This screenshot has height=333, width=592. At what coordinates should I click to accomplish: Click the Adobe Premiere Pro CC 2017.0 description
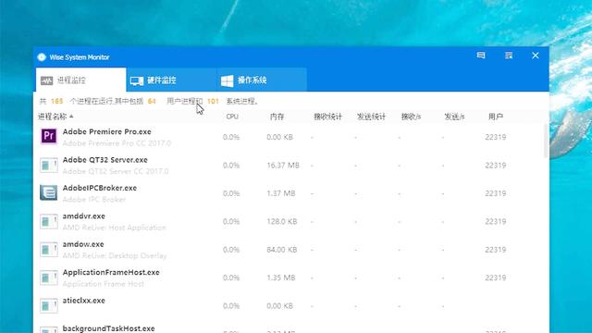point(117,143)
